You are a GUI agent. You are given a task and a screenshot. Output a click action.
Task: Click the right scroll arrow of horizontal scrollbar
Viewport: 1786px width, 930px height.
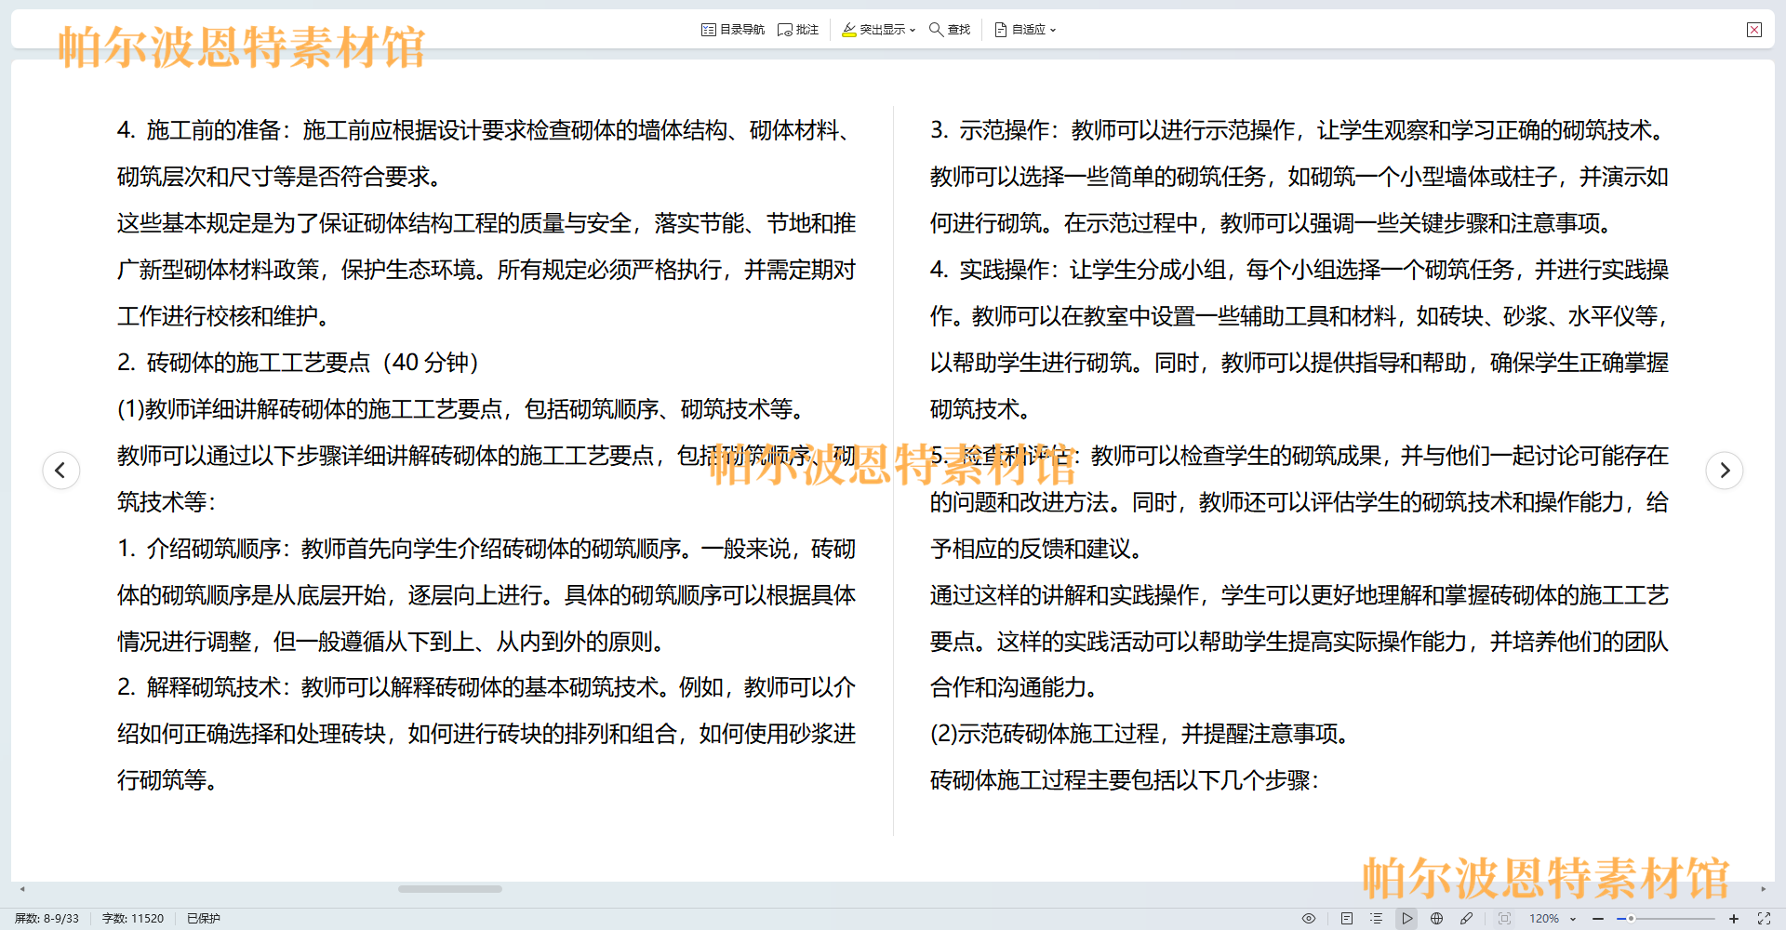[x=1763, y=889]
